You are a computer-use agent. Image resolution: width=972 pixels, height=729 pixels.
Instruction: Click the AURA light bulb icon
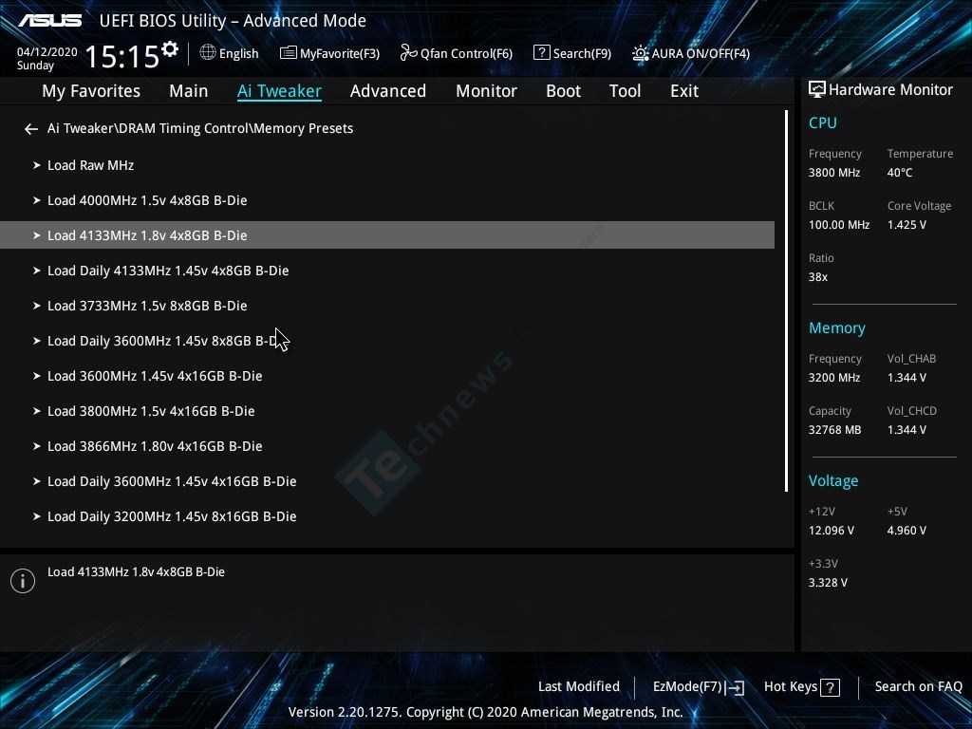[x=641, y=53]
